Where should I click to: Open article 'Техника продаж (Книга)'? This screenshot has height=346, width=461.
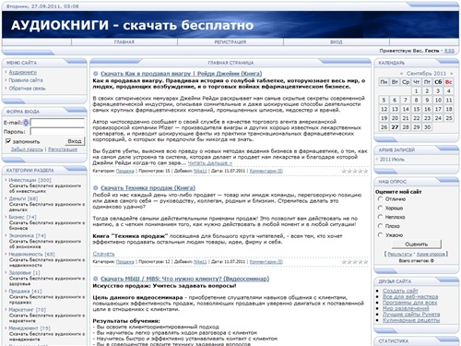148,188
